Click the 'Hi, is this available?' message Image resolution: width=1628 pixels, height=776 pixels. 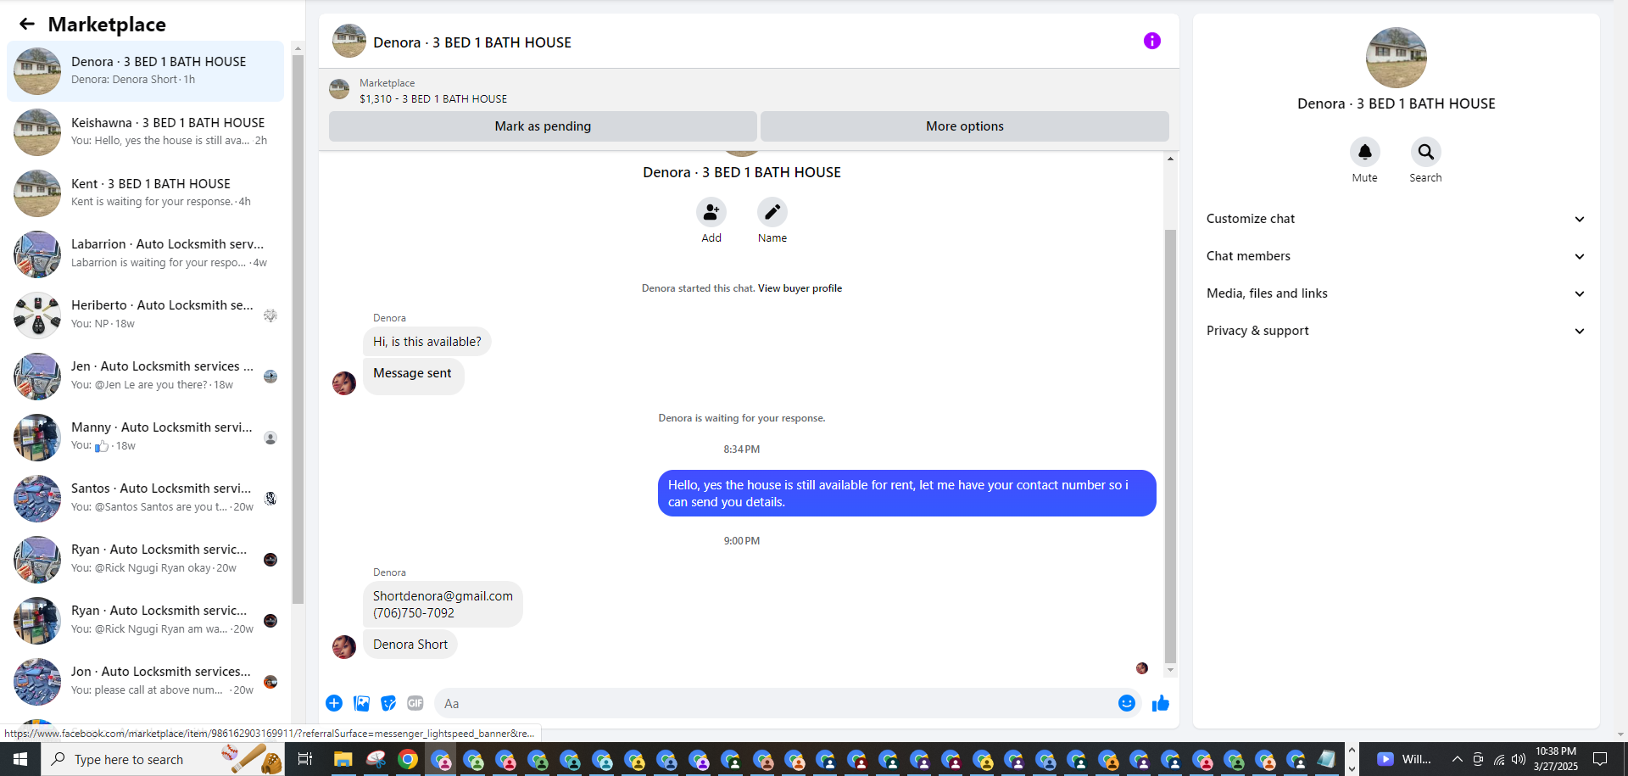(427, 342)
